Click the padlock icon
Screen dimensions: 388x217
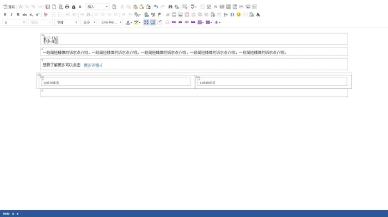(74, 7)
